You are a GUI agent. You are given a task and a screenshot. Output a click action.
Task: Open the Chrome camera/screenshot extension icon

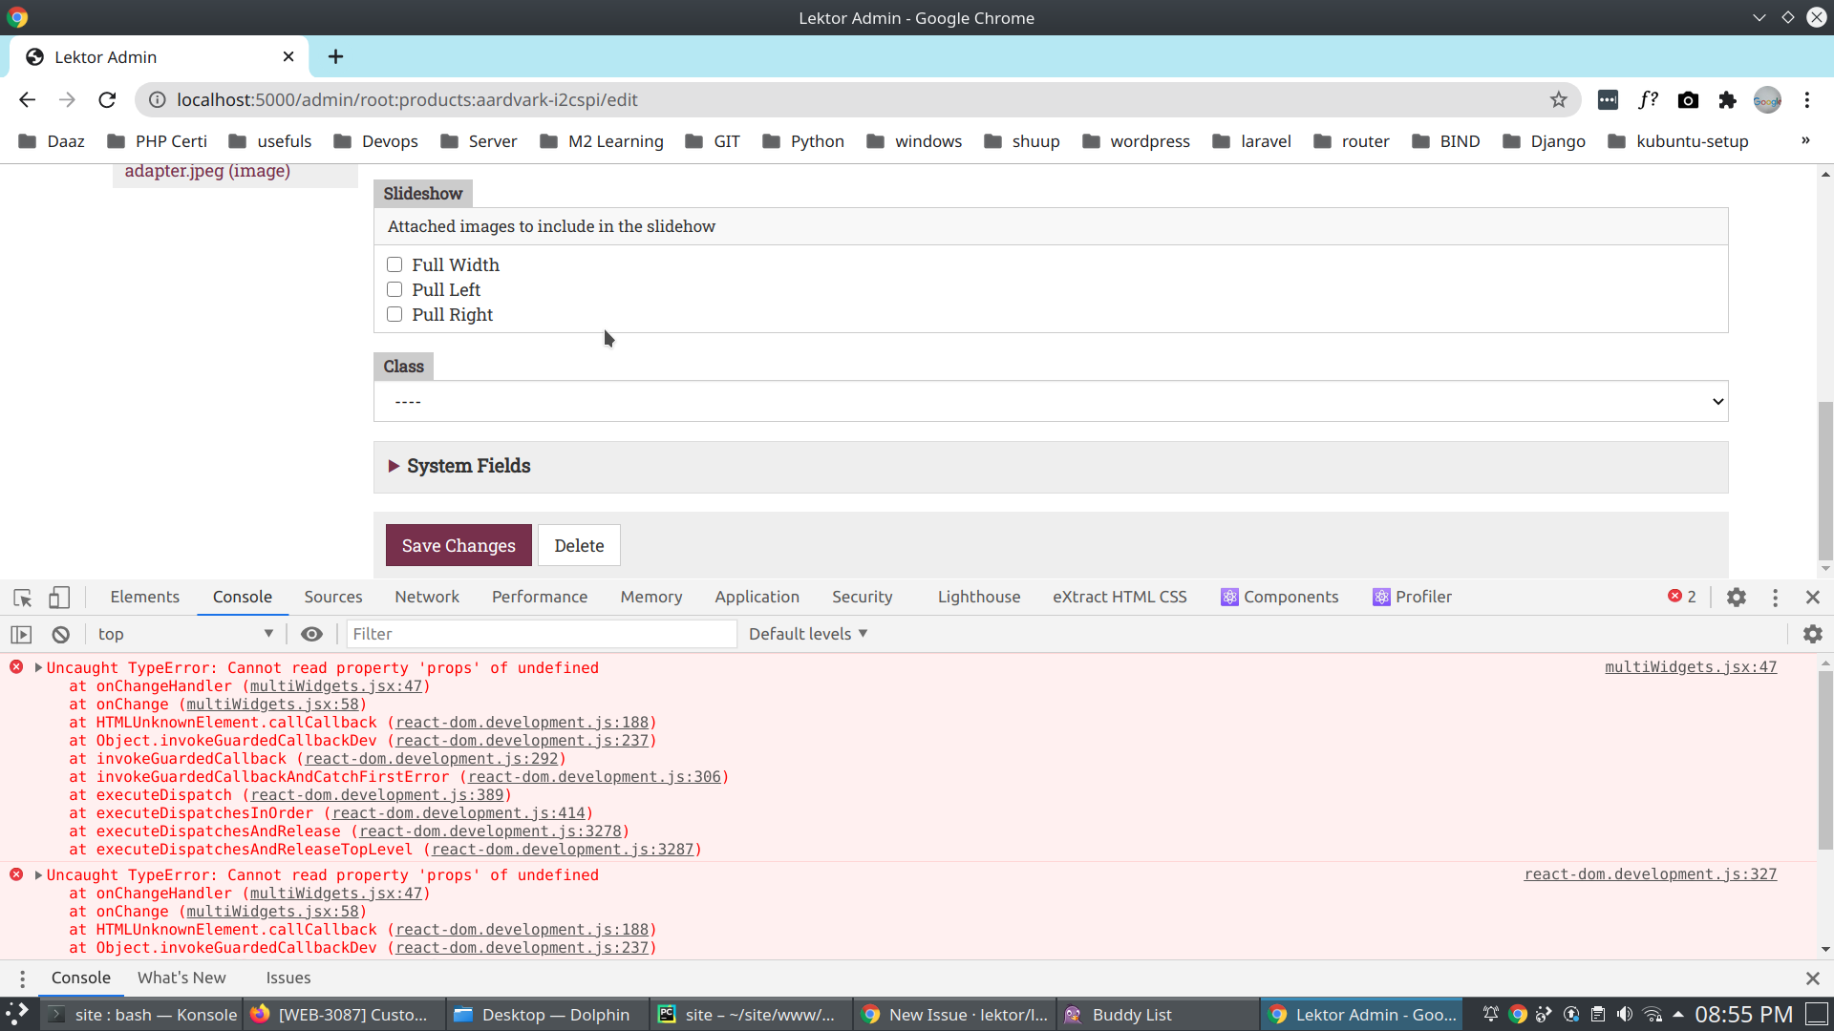tap(1688, 100)
